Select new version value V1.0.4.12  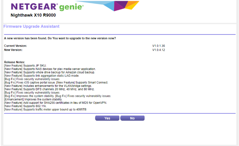tap(159, 50)
